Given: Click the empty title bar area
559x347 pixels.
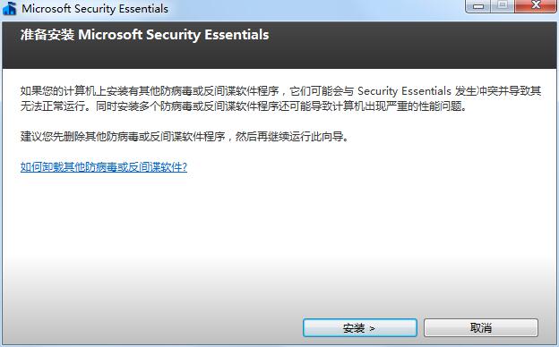Looking at the screenshot, I should [314, 9].
